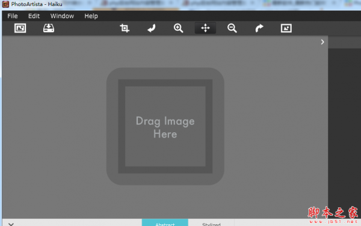Click the redo arrow icon

[x=259, y=28]
